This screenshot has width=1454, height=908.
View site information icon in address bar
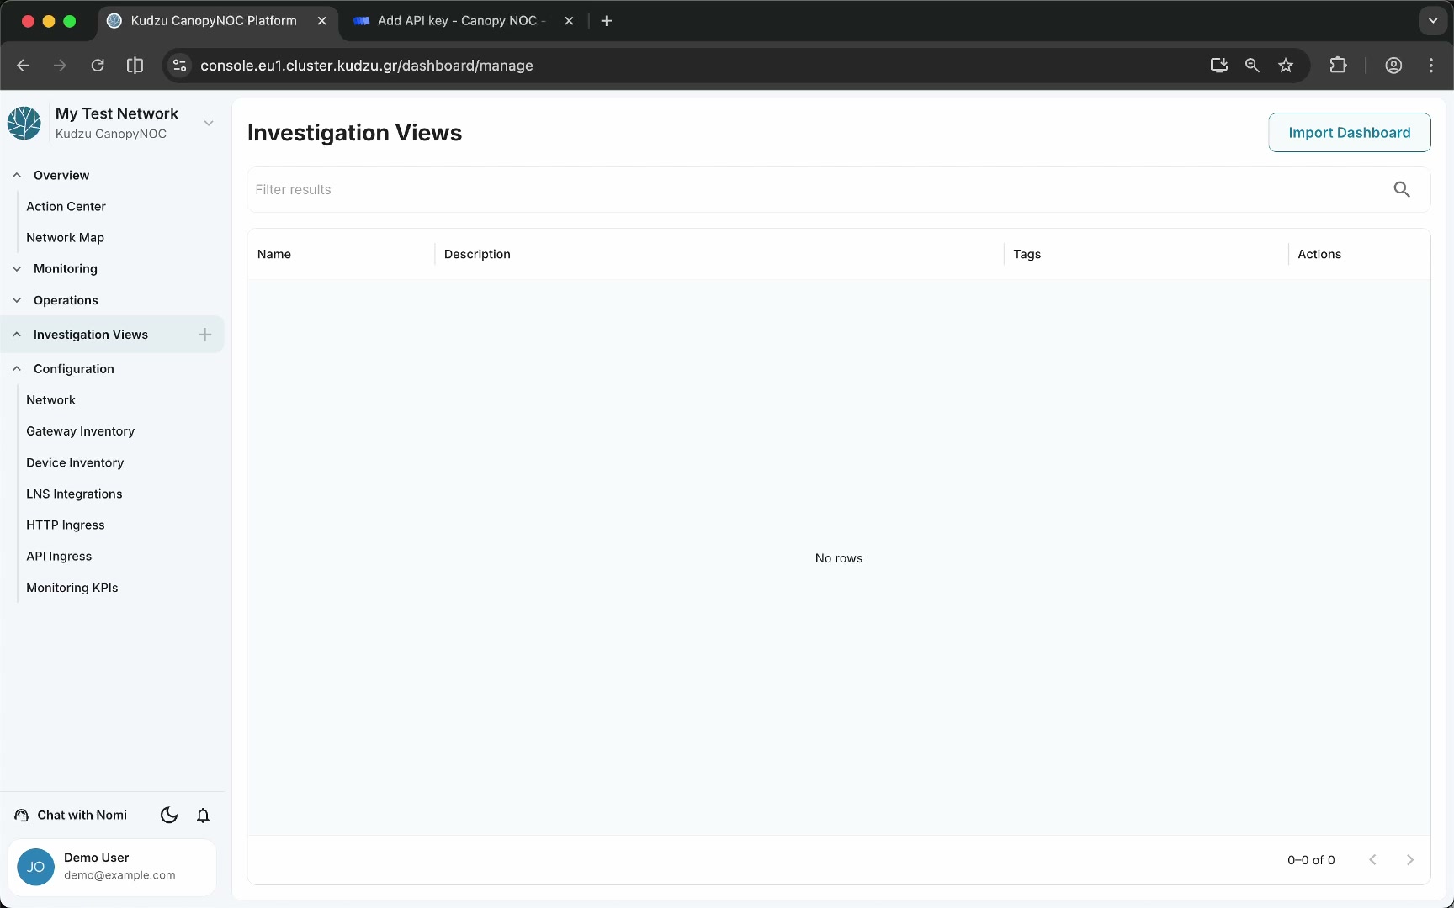179,66
